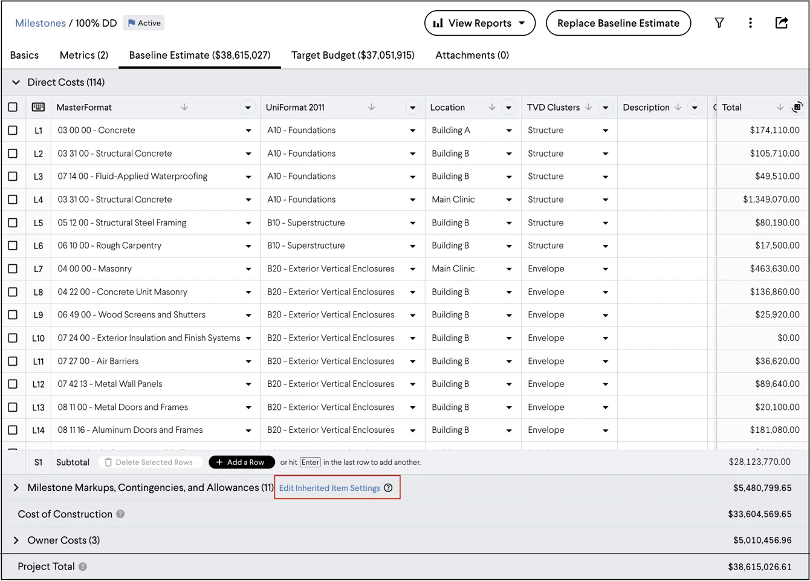The width and height of the screenshot is (810, 581).
Task: Open the filter icon in the top toolbar
Action: (719, 23)
